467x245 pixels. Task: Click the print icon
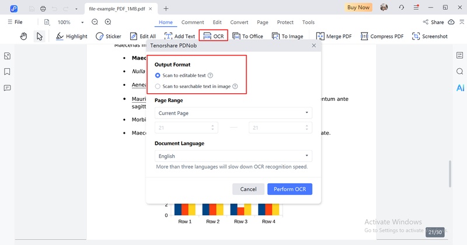coord(43,9)
